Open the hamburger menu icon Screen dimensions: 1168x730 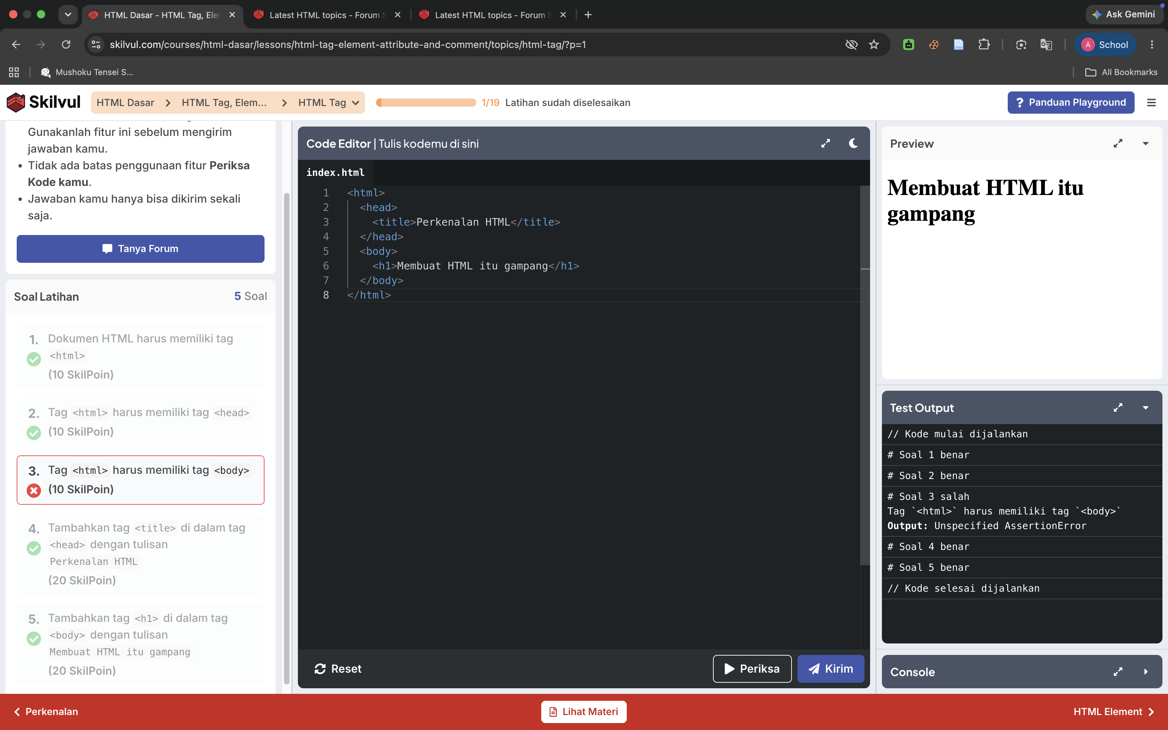click(x=1151, y=102)
